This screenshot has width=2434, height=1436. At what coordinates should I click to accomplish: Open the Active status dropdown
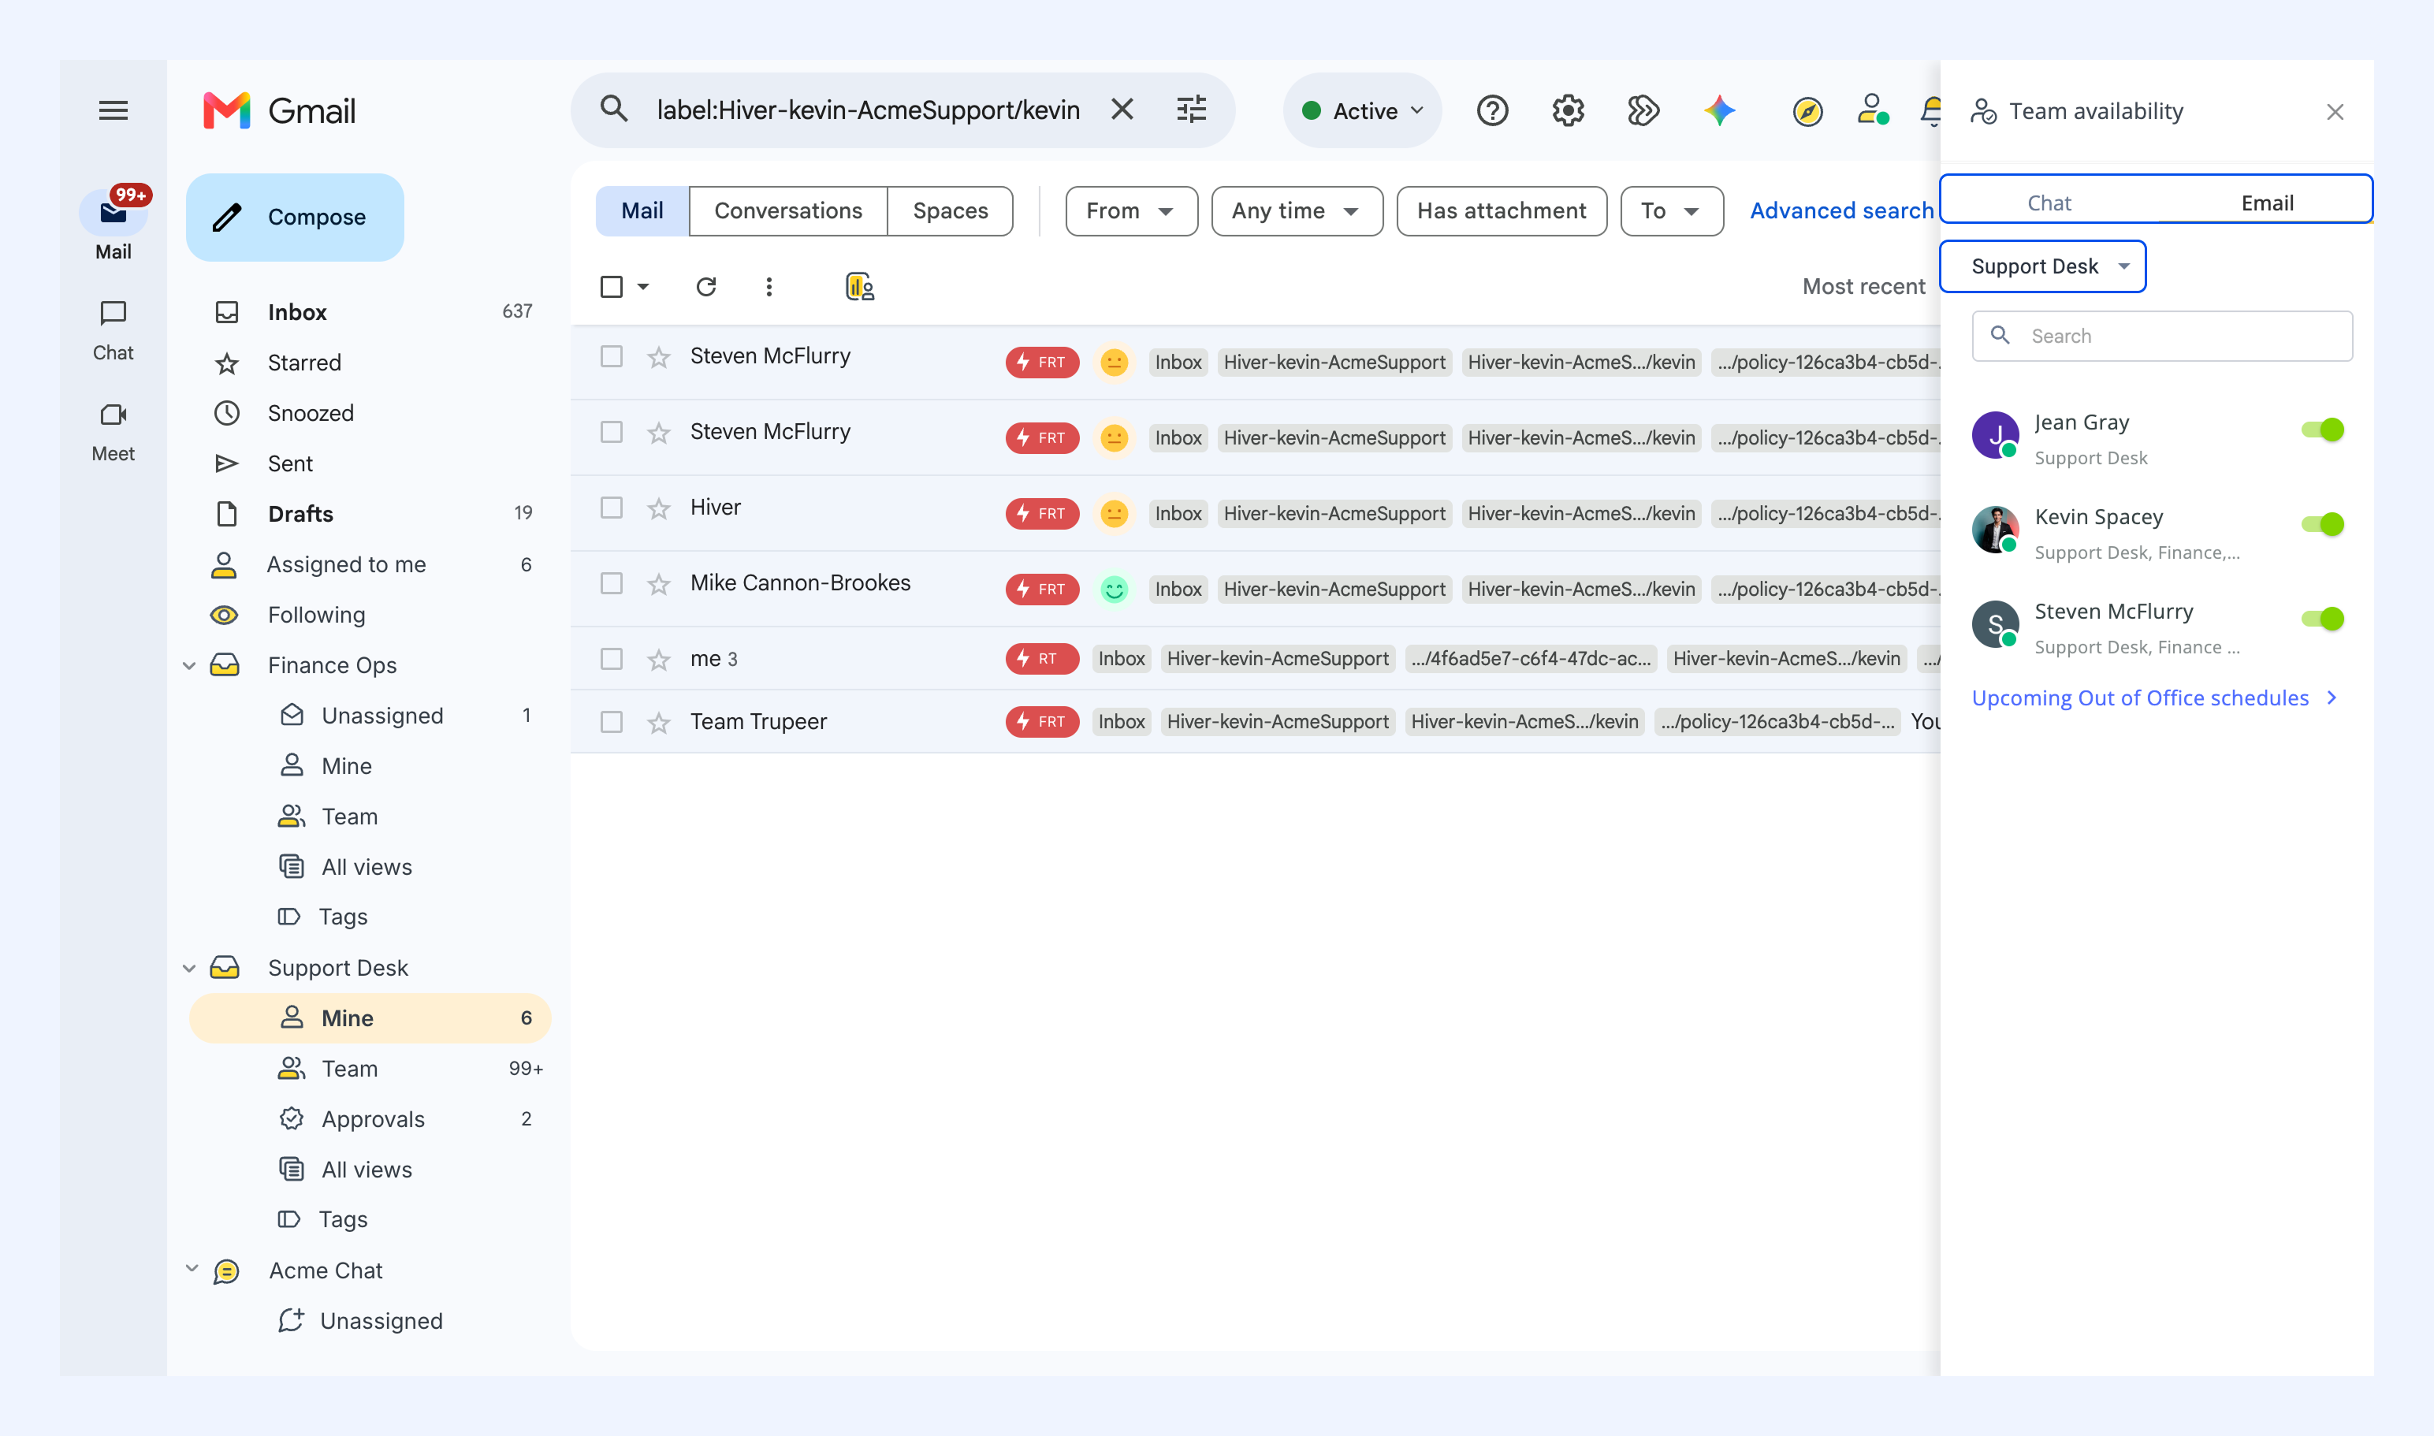[1363, 110]
